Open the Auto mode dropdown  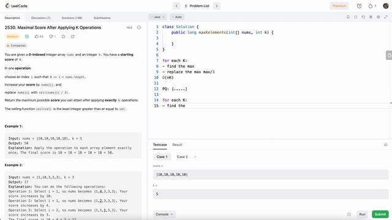tap(177, 17)
